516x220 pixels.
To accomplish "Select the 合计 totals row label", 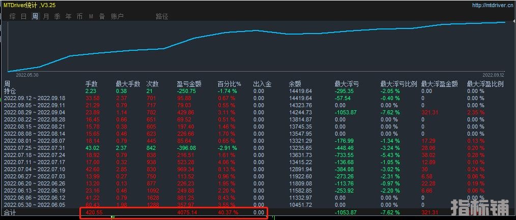I will [x=10, y=212].
